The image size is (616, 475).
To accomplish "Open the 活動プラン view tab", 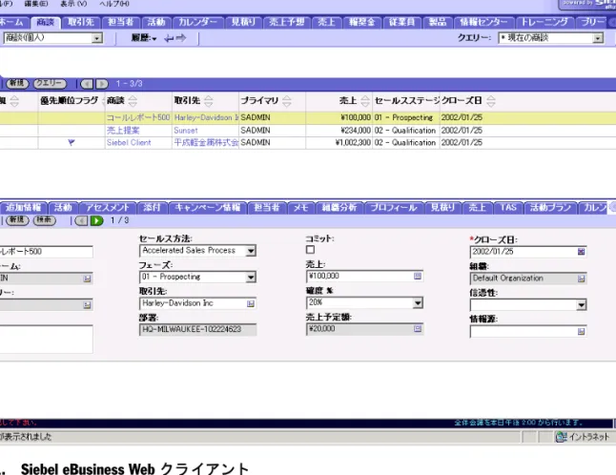I will [x=550, y=207].
